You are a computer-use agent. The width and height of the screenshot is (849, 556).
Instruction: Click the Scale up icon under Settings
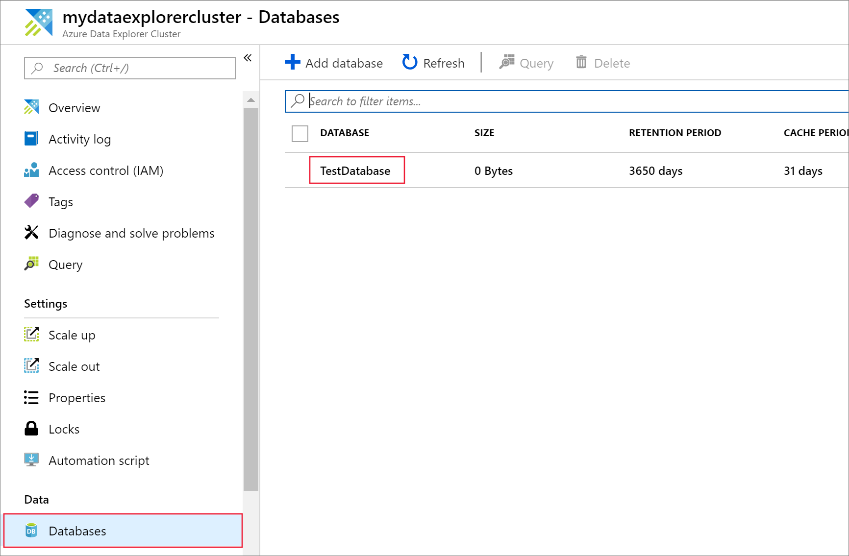31,335
